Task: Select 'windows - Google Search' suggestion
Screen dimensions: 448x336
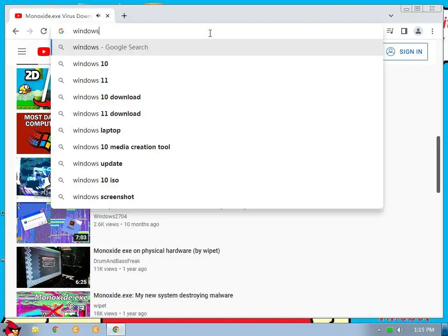Action: tap(217, 47)
